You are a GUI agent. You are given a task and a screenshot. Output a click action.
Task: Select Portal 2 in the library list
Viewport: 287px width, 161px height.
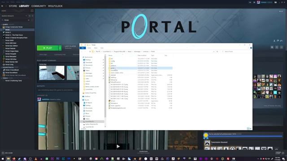(8, 32)
